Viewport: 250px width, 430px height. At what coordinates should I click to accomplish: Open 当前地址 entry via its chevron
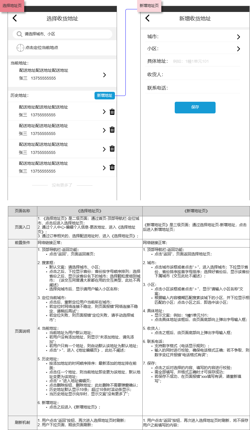[x=104, y=75]
